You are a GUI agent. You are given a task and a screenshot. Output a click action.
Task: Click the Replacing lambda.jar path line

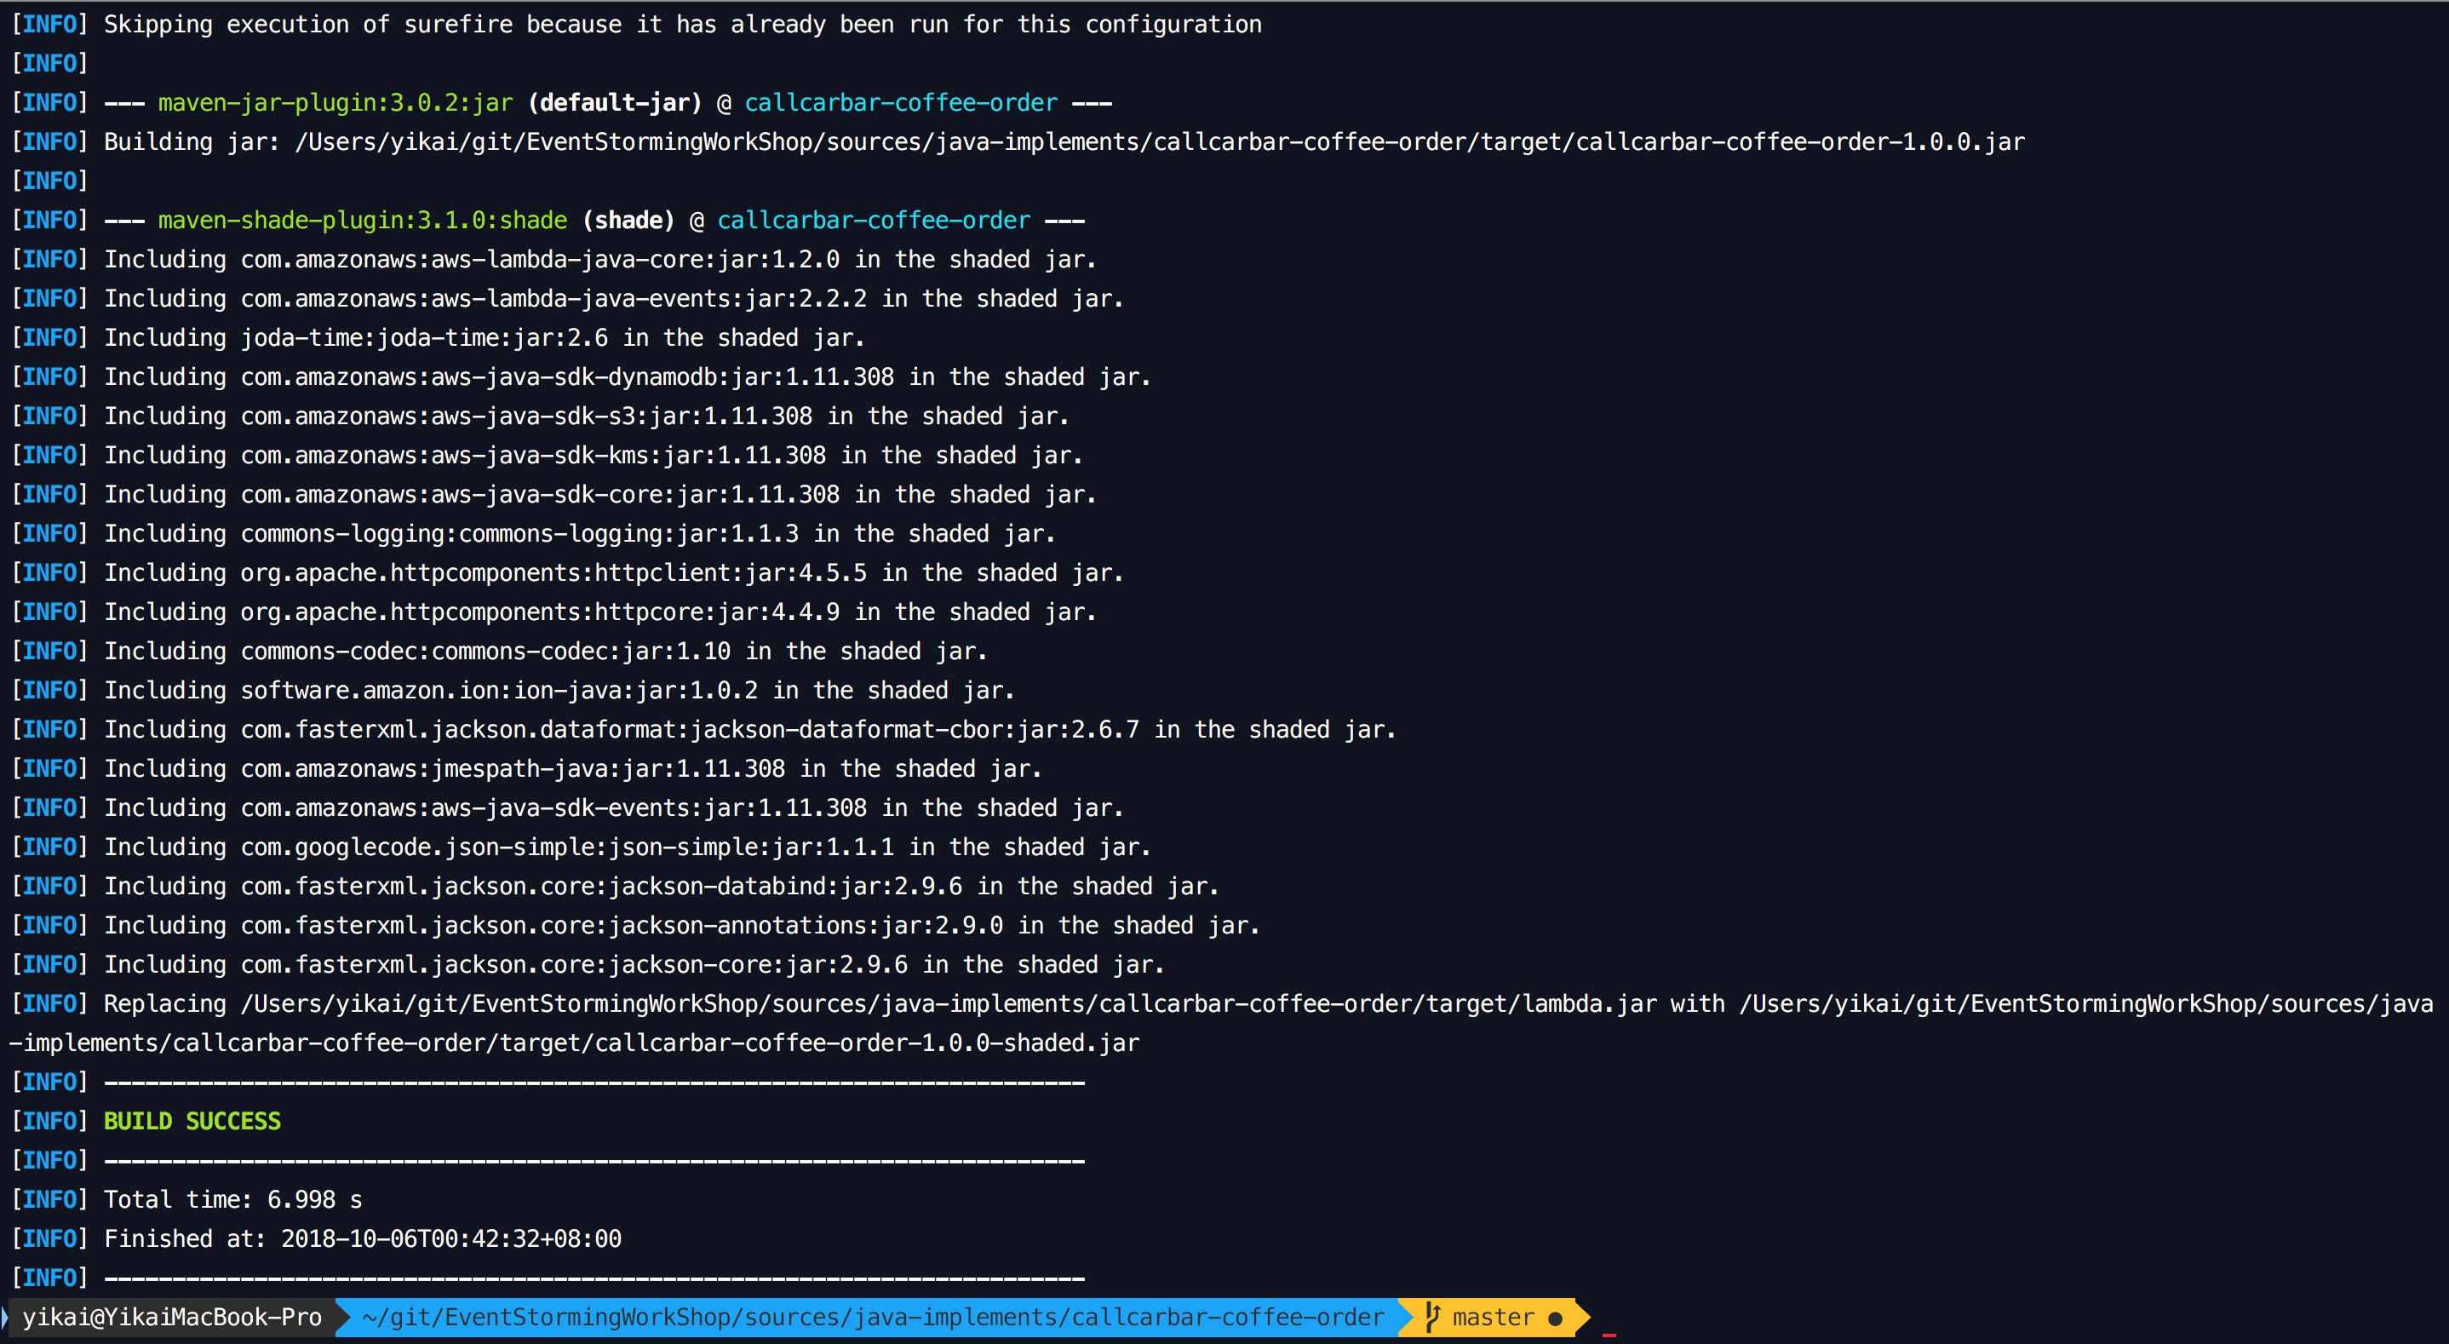[x=950, y=1003]
